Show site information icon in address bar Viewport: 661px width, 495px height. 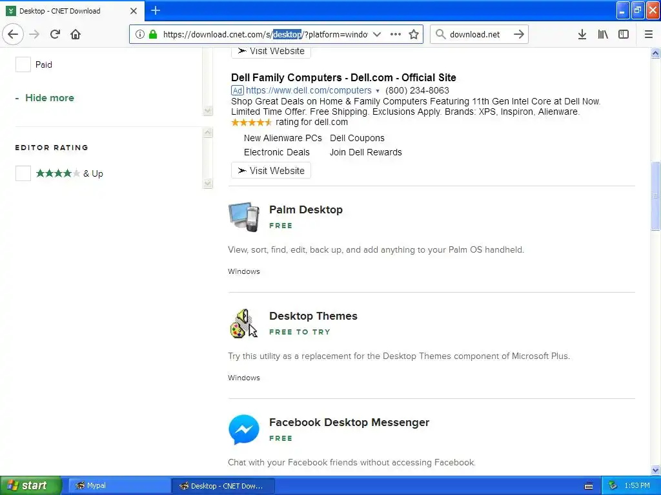(x=140, y=34)
